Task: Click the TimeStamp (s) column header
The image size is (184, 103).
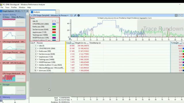Action: pyautogui.click(x=95, y=43)
